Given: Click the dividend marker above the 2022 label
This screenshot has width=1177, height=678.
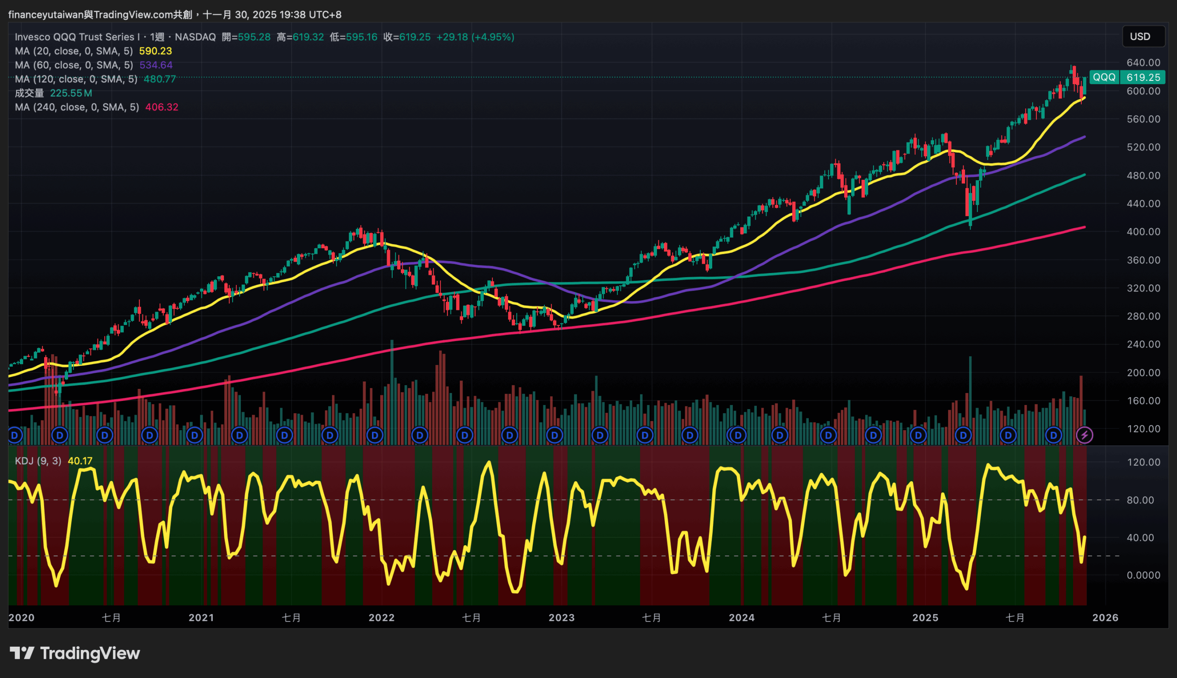Looking at the screenshot, I should tap(374, 435).
